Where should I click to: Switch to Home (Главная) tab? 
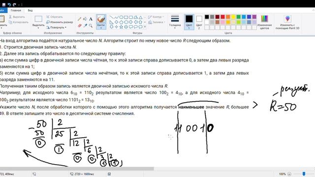pos(16,10)
